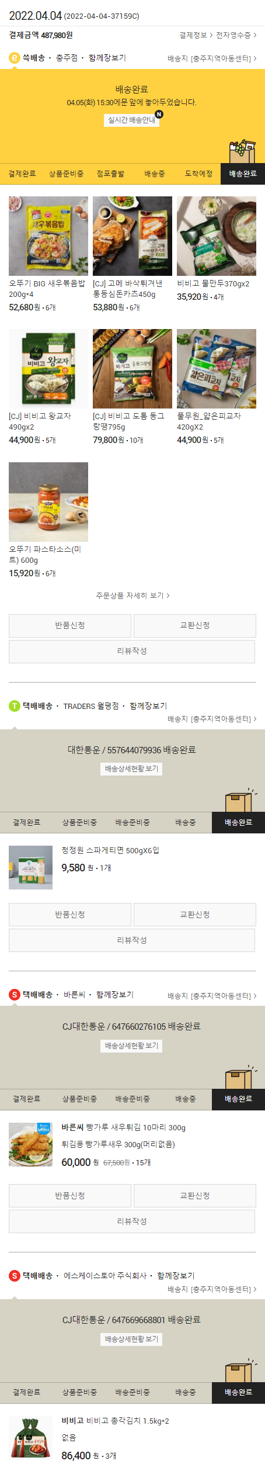265x1471 pixels.
Task: Open 배송상세현황 보기 for 대한통운 557644079936
Action: (x=131, y=769)
